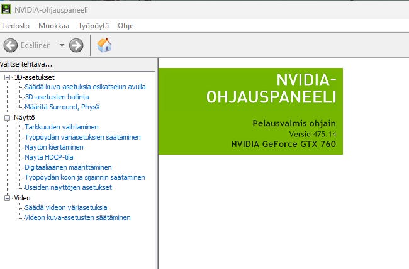Select Näytön kiertäminen
This screenshot has height=269, width=409.
(x=54, y=147)
